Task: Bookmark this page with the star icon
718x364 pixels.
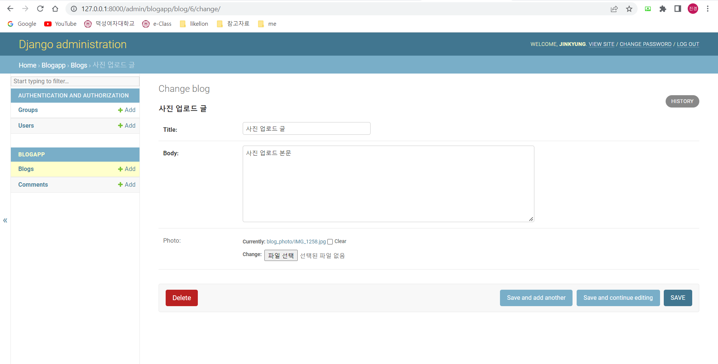Action: pos(629,9)
